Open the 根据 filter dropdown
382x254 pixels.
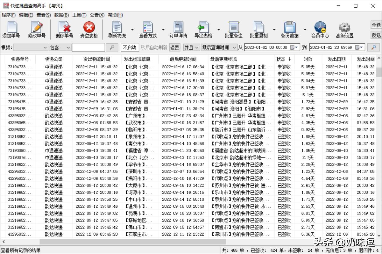coord(31,47)
